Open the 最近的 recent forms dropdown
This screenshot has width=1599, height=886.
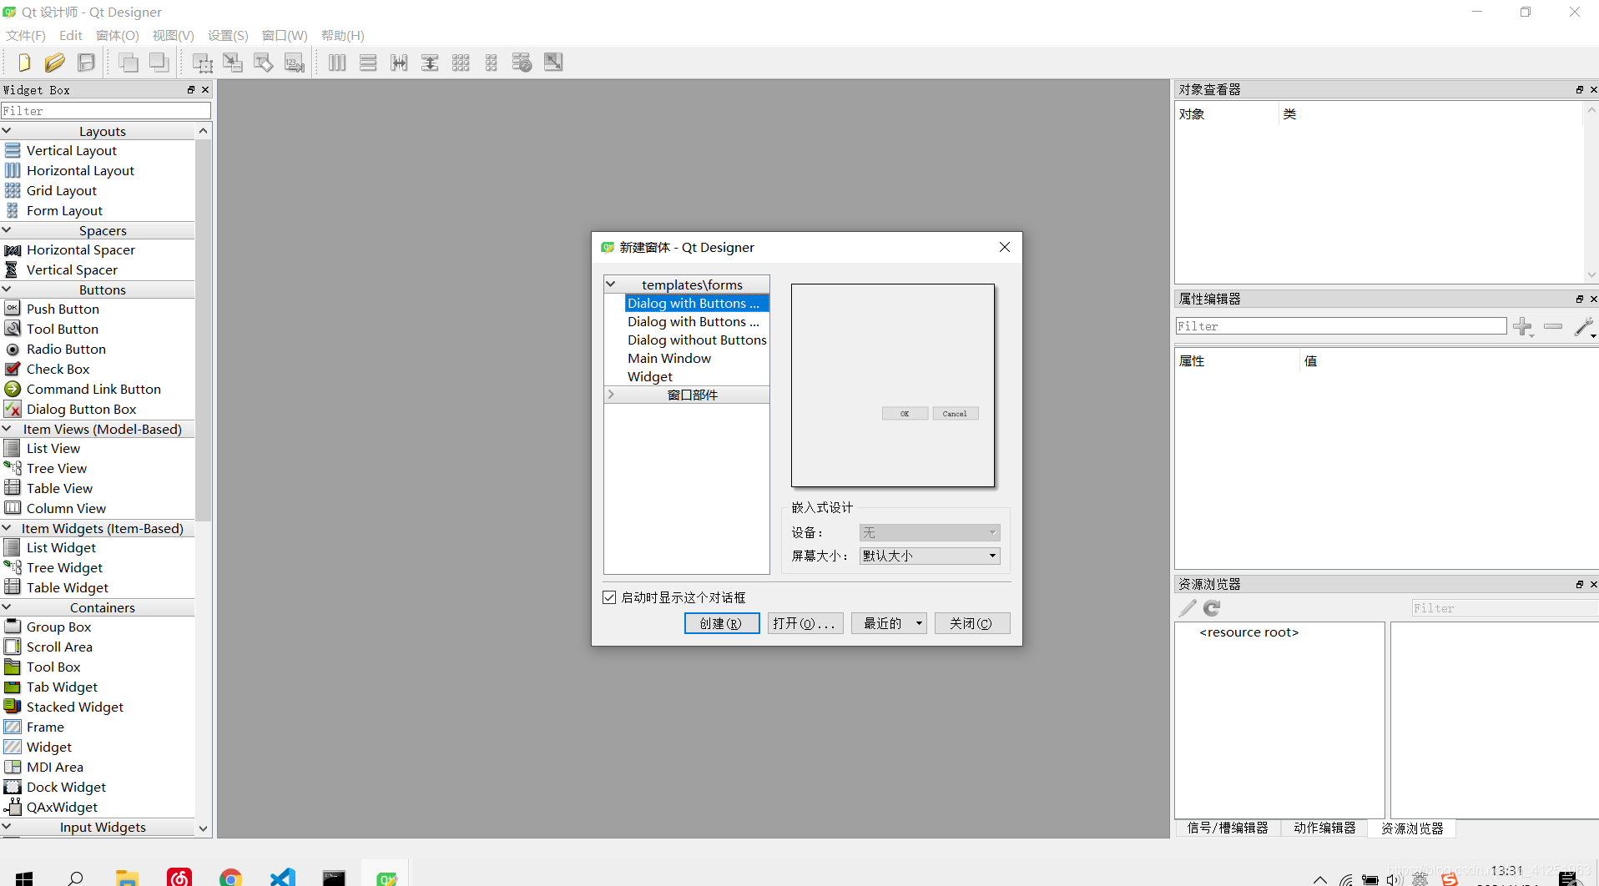[x=888, y=623]
